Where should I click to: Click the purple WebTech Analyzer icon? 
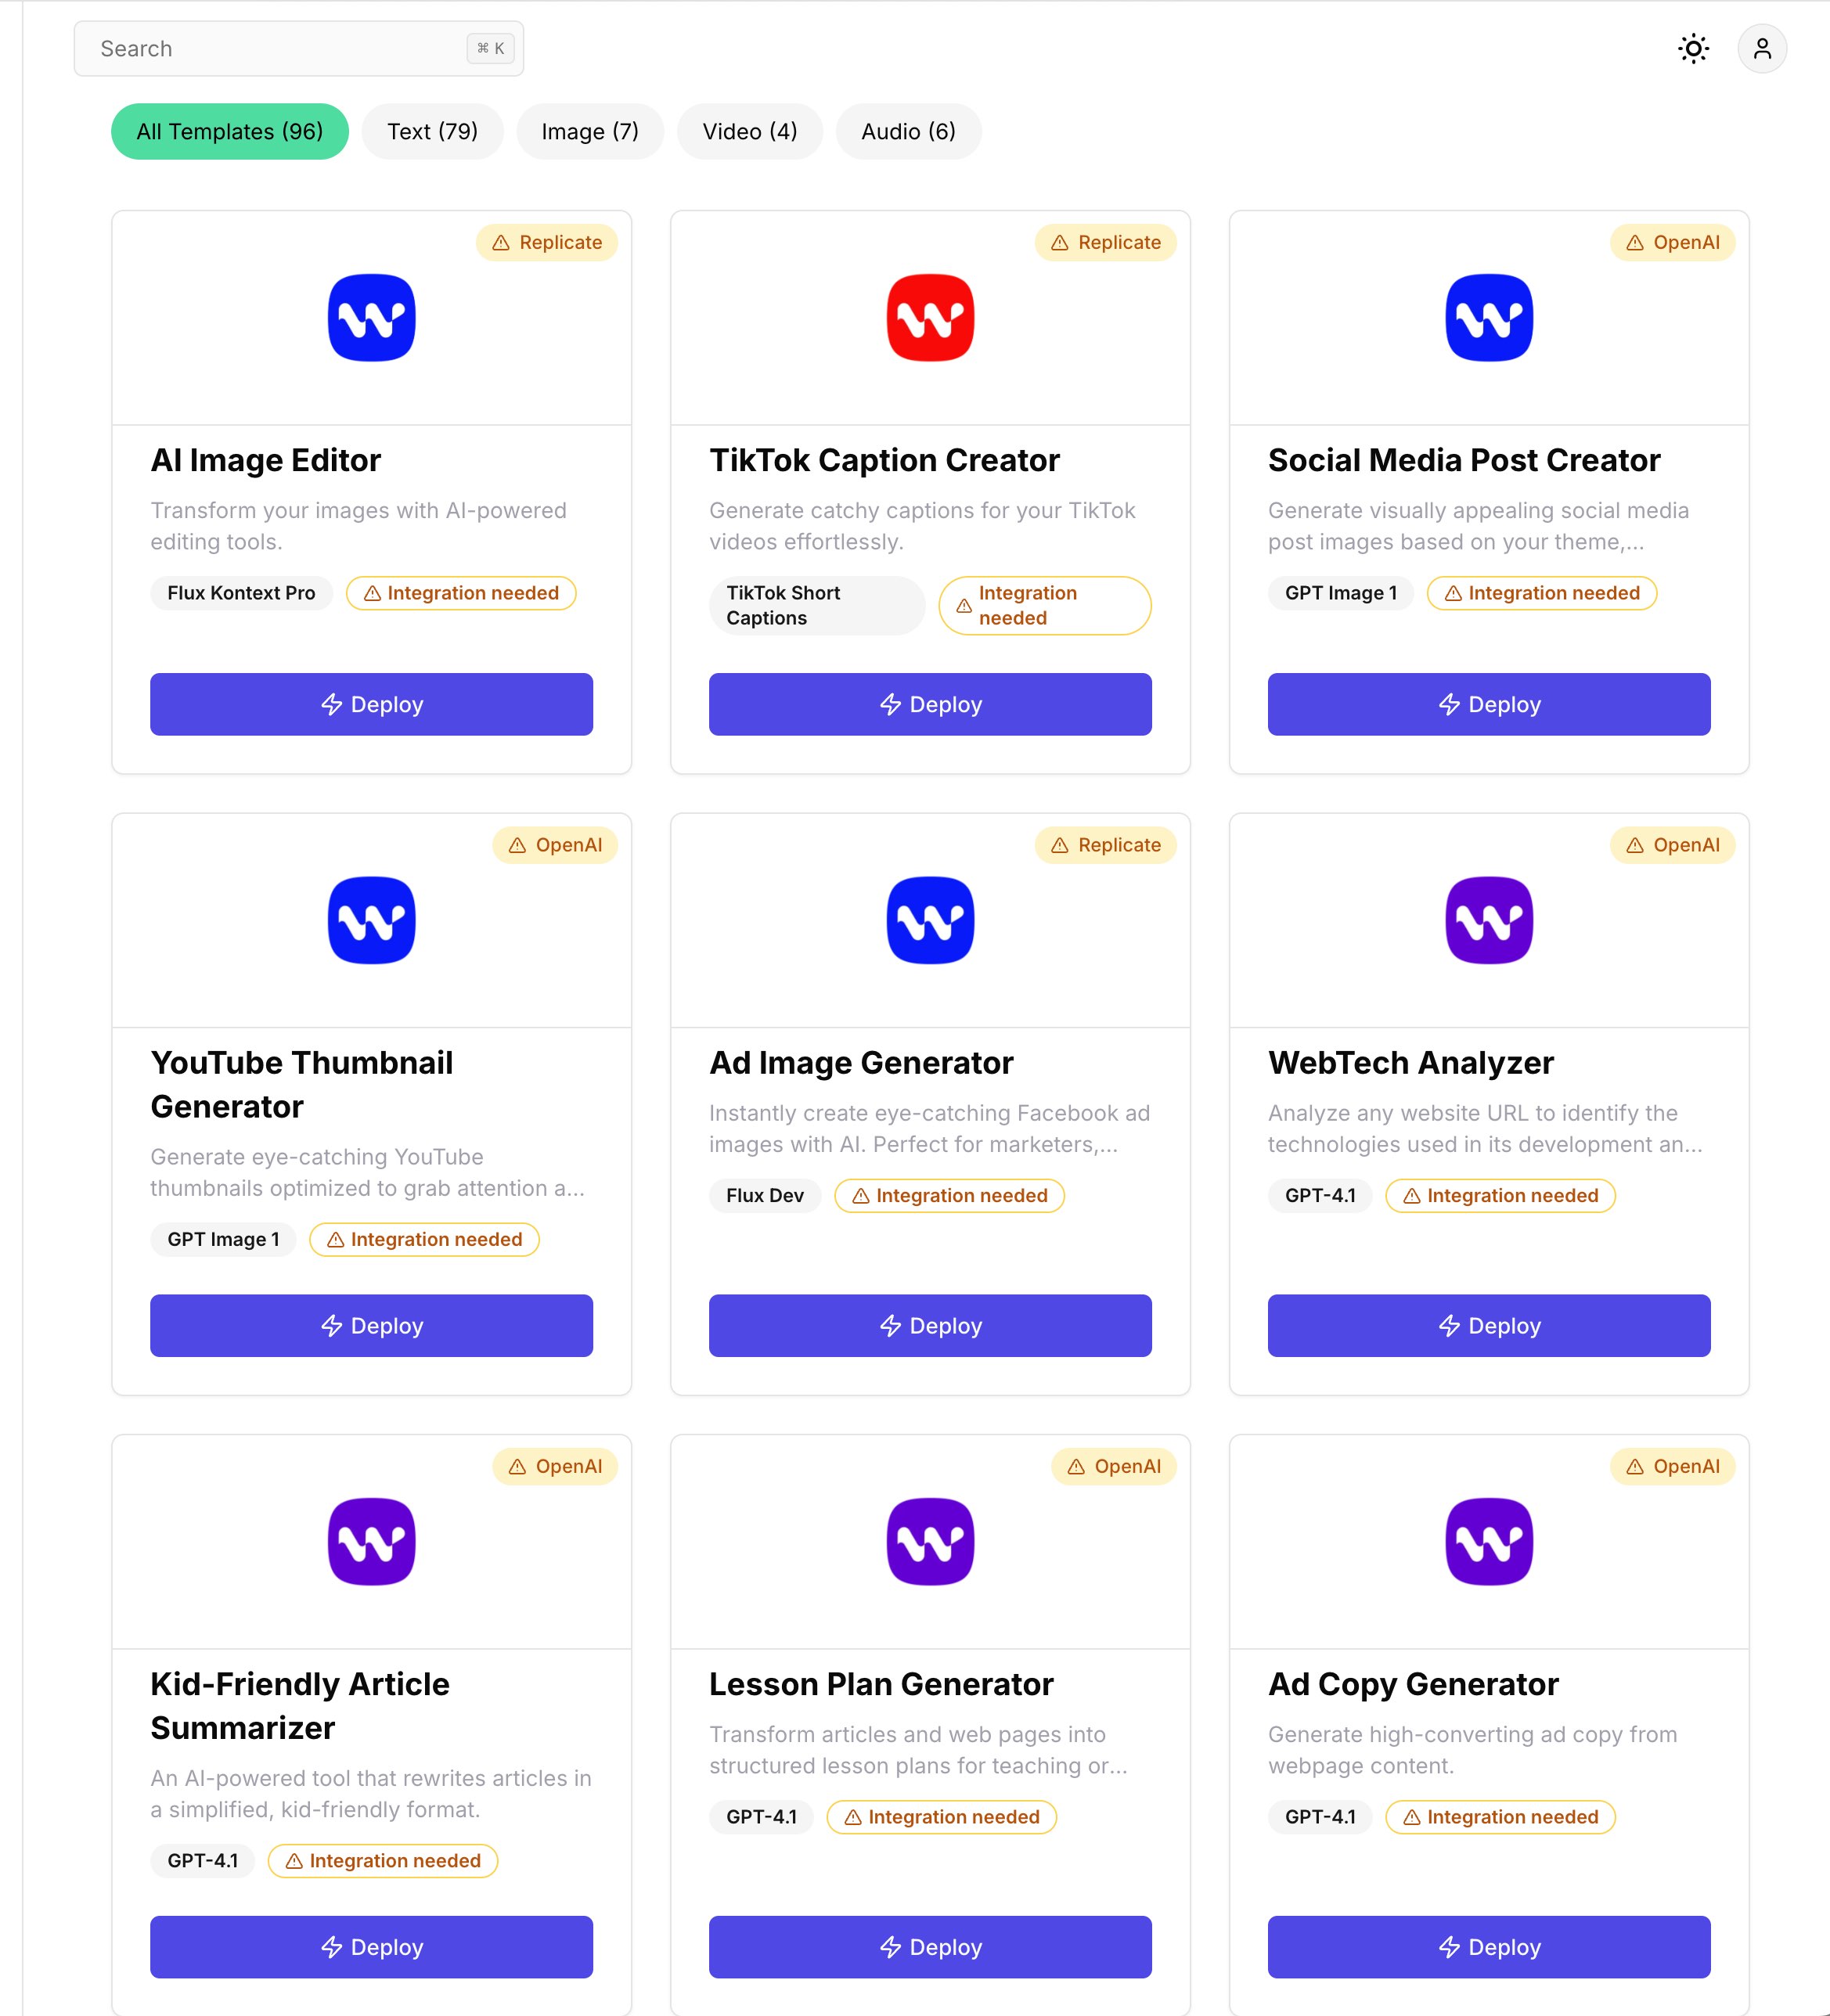1488,920
